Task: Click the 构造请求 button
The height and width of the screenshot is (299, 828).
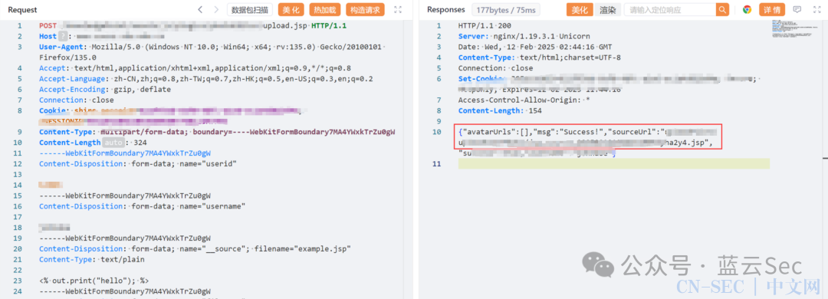Action: 365,9
